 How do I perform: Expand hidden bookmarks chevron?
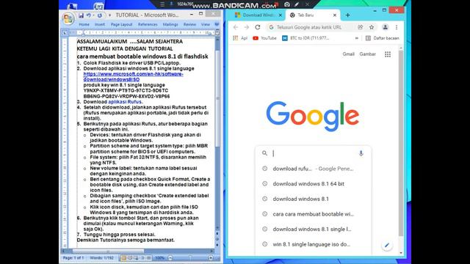point(356,38)
